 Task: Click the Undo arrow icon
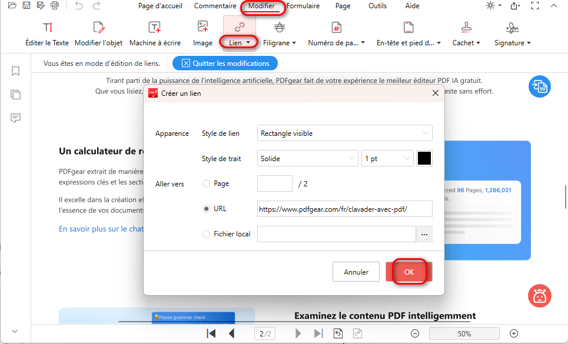point(79,5)
